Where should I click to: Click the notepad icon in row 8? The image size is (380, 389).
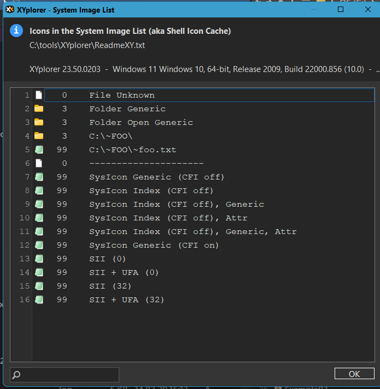(x=39, y=190)
